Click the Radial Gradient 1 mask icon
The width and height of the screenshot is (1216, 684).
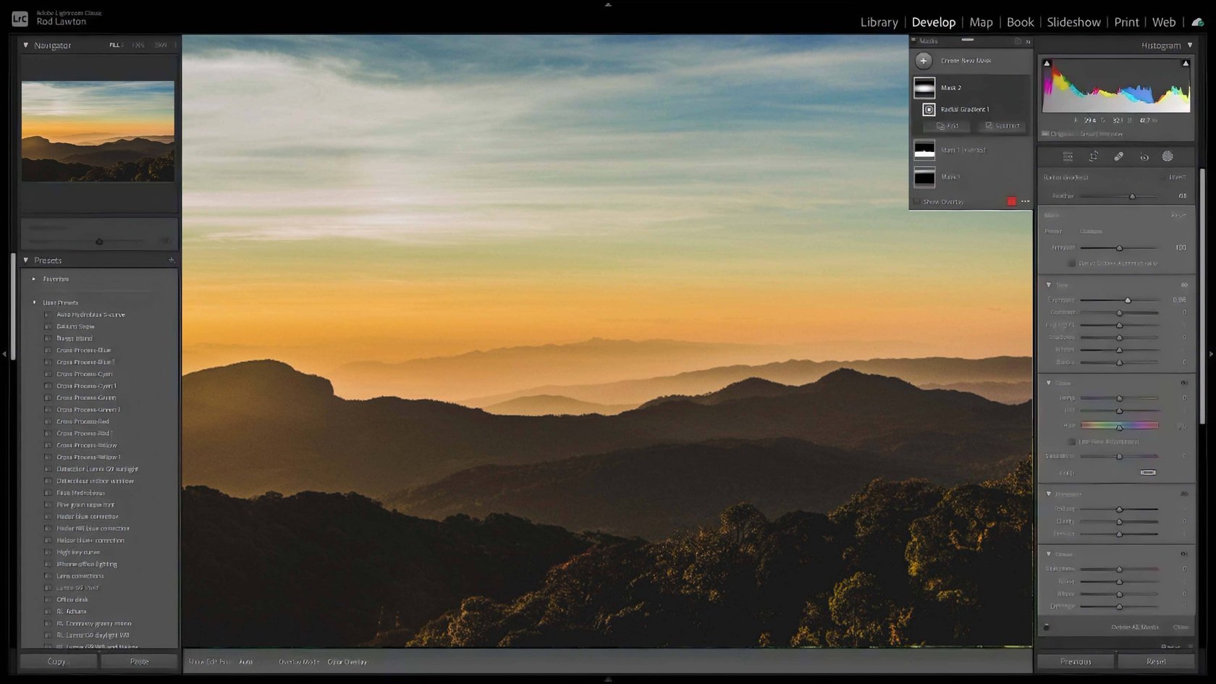click(929, 109)
